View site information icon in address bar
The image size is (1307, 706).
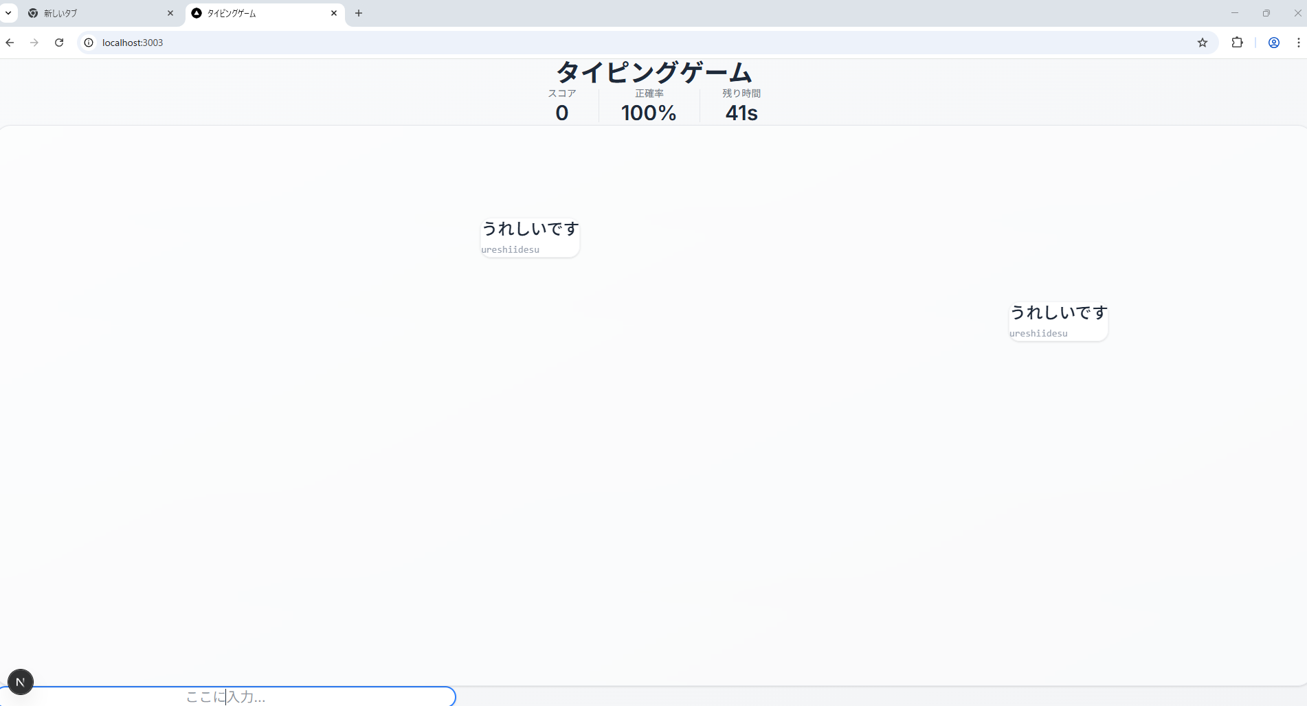(89, 43)
